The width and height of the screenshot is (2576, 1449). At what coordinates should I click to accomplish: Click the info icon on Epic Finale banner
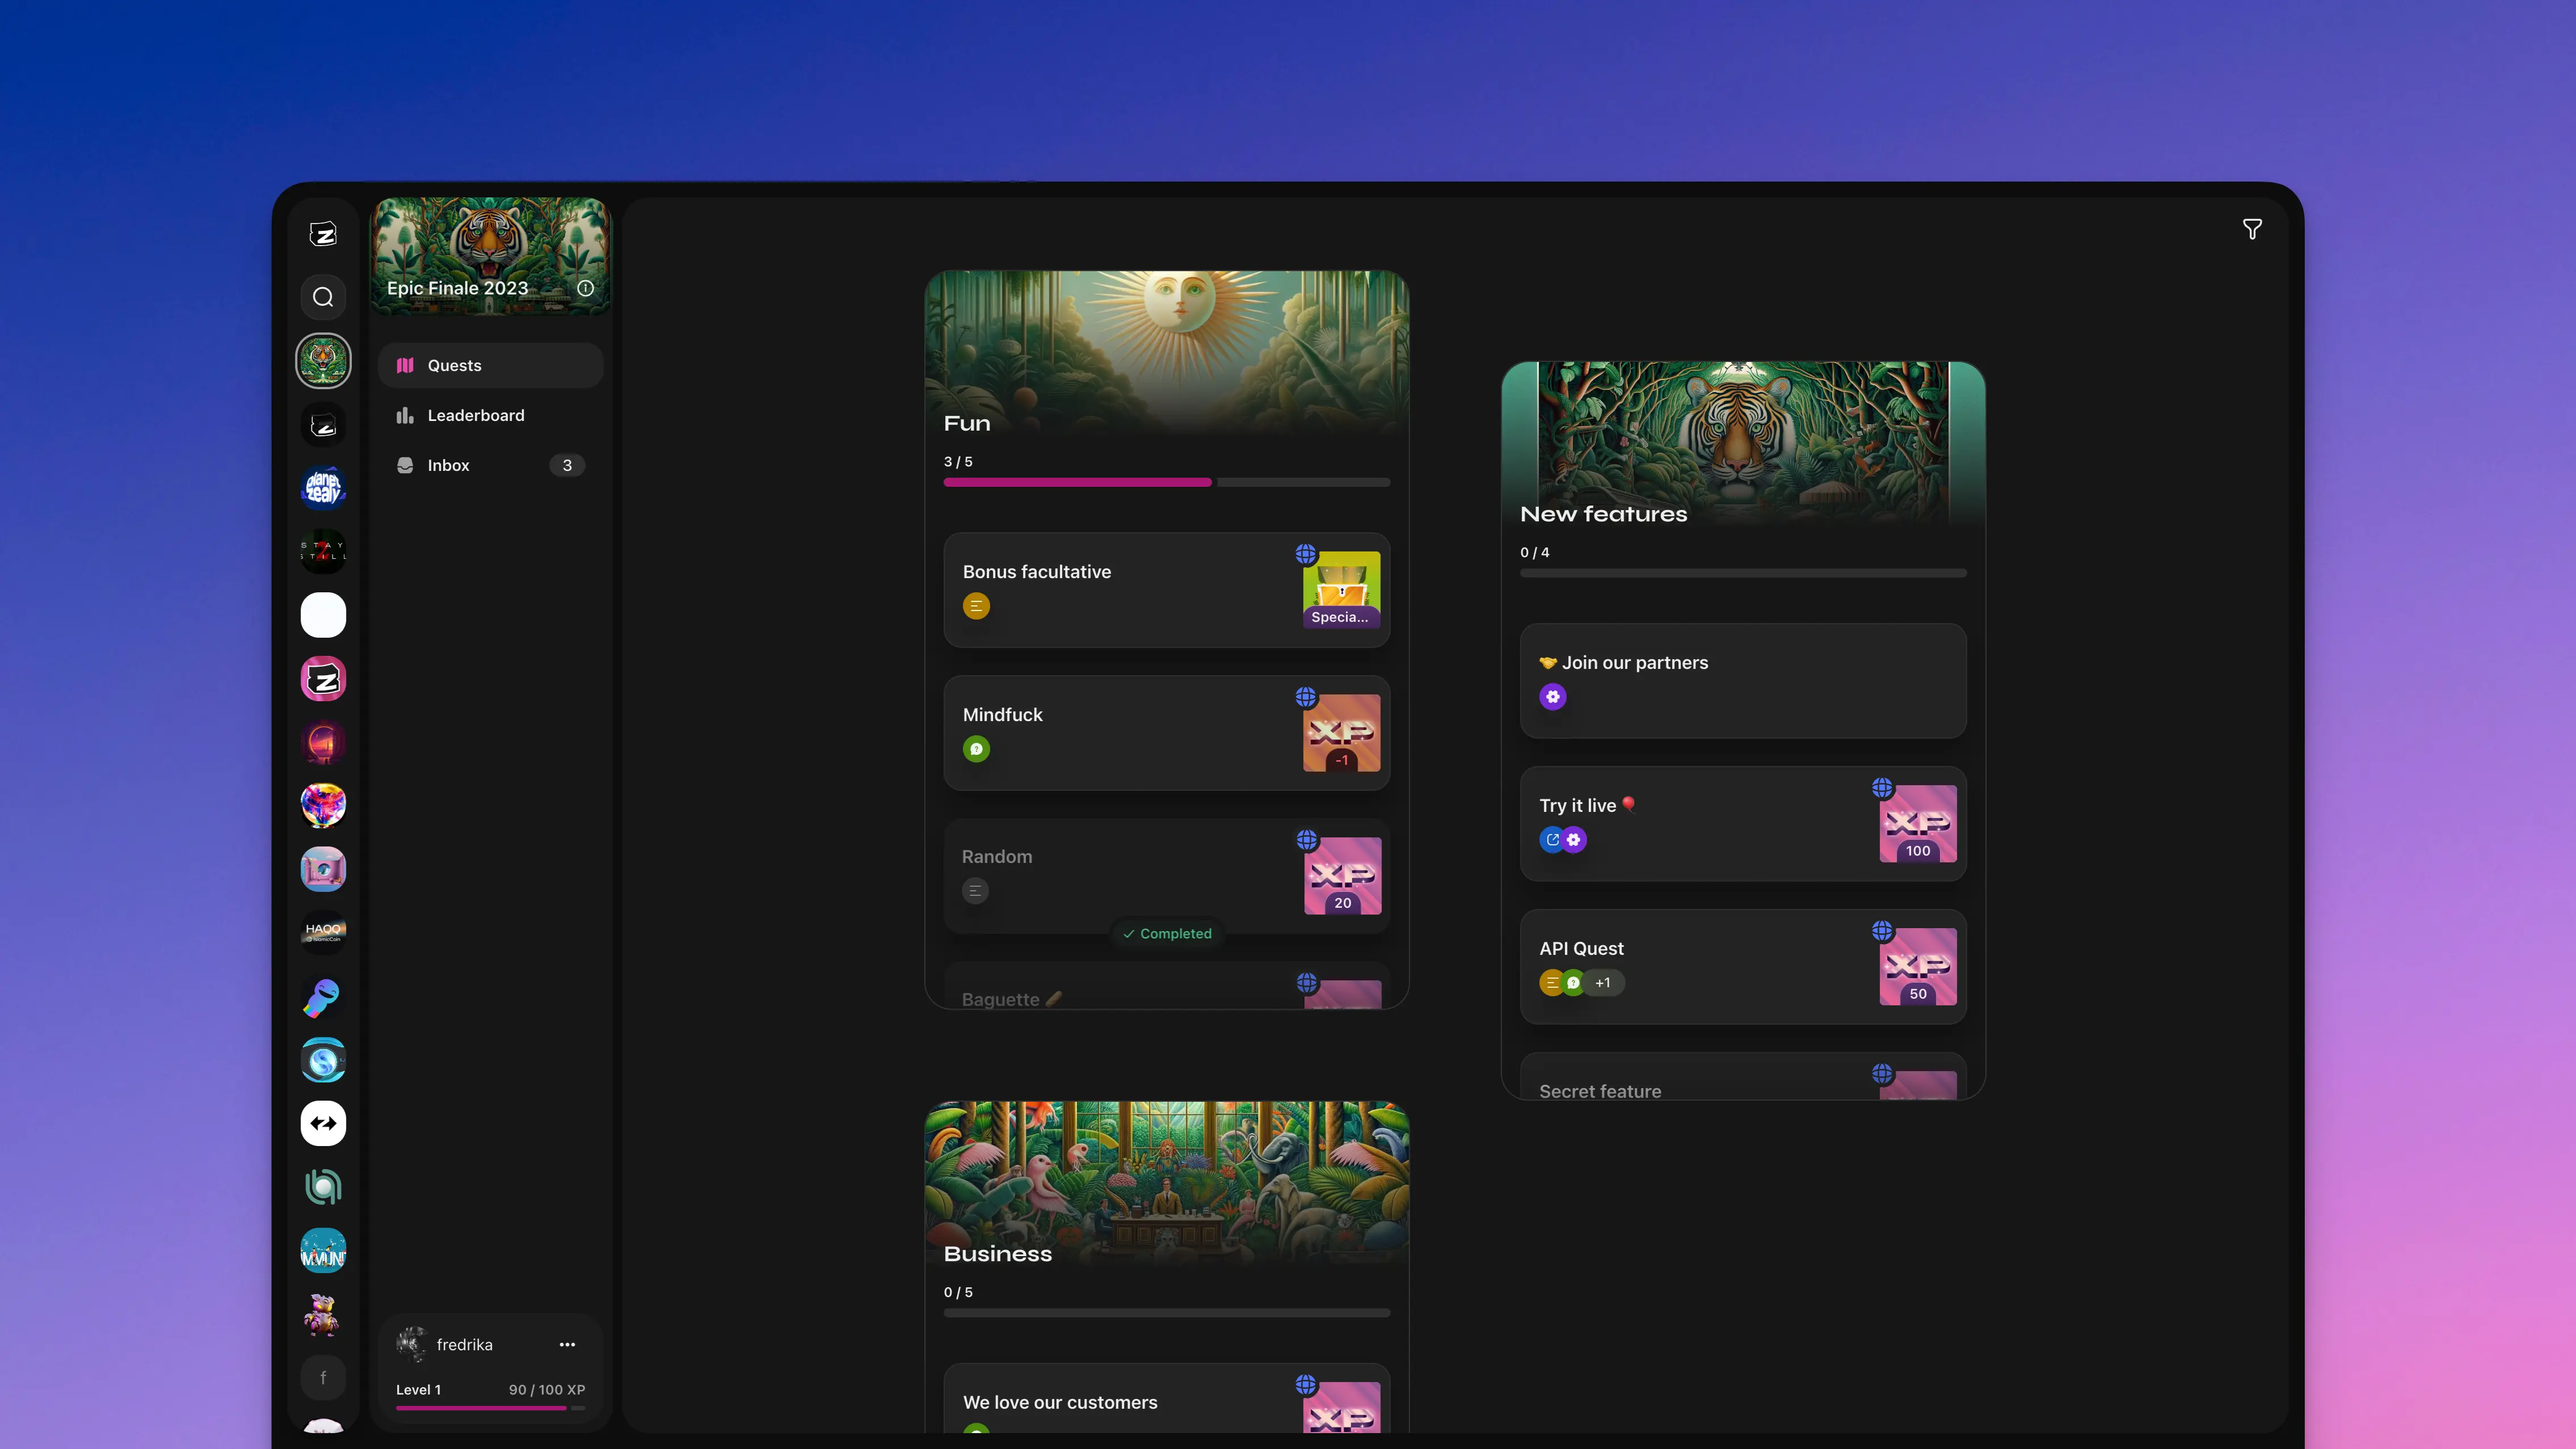[586, 288]
